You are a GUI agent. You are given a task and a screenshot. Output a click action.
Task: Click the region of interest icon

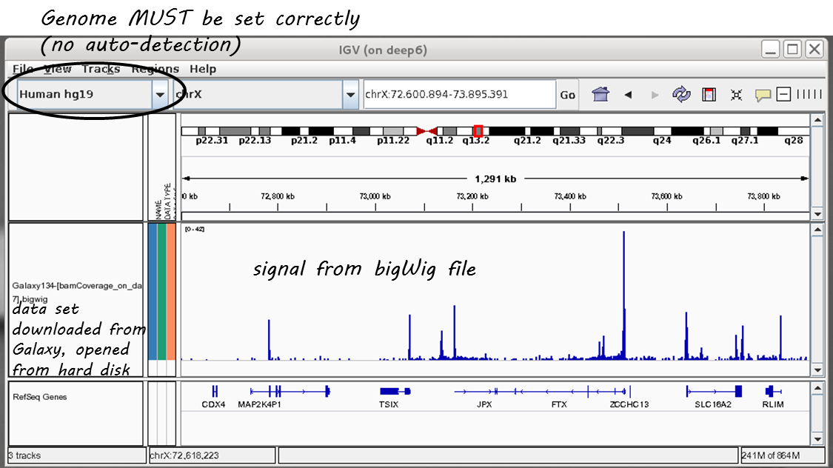pyautogui.click(x=709, y=95)
